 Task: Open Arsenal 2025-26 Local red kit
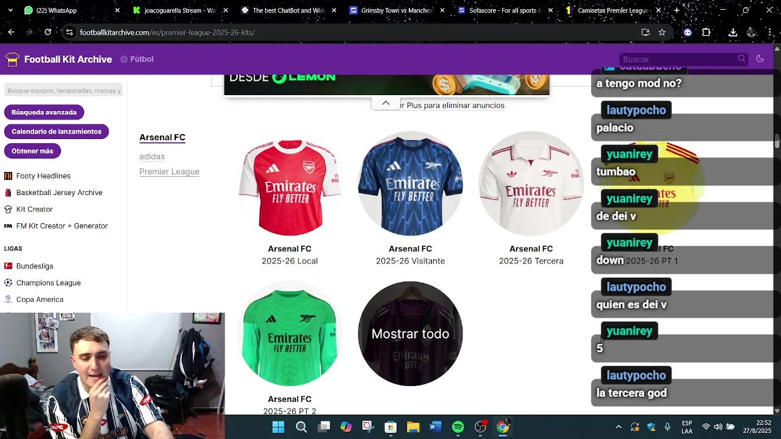click(290, 184)
